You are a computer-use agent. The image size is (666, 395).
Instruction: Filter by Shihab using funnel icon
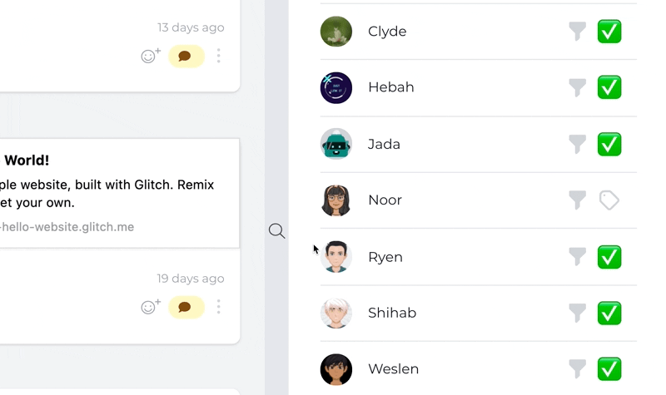click(577, 313)
